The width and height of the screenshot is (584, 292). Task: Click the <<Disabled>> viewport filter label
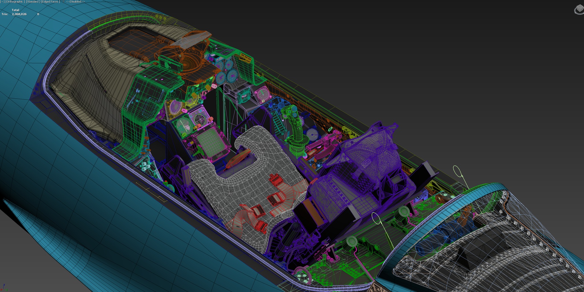(76, 2)
